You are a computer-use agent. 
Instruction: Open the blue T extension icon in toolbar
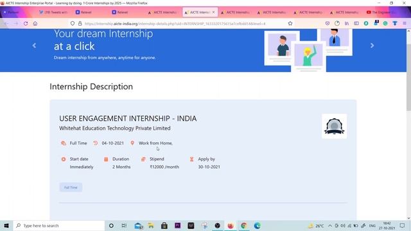[x=395, y=24]
